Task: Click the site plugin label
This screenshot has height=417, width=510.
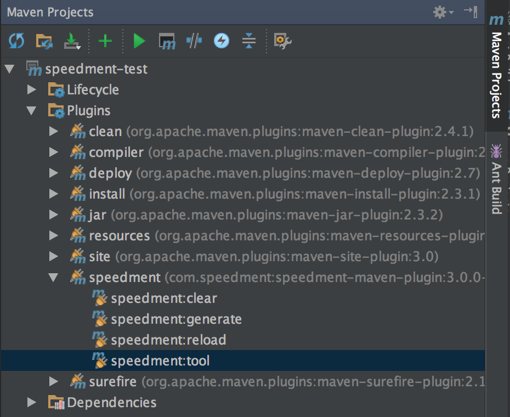Action: (100, 257)
